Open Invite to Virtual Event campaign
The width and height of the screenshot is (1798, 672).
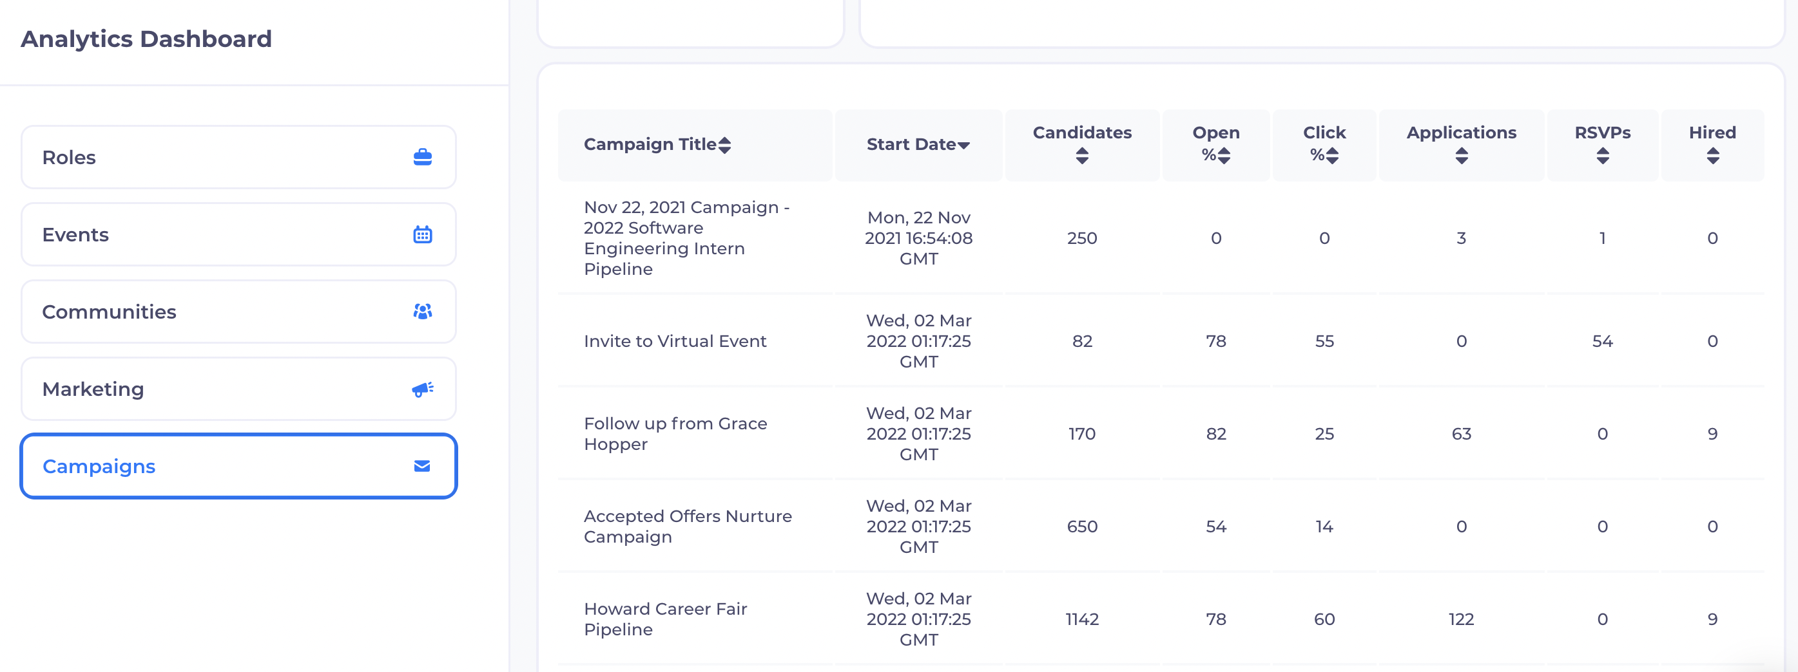pos(675,342)
